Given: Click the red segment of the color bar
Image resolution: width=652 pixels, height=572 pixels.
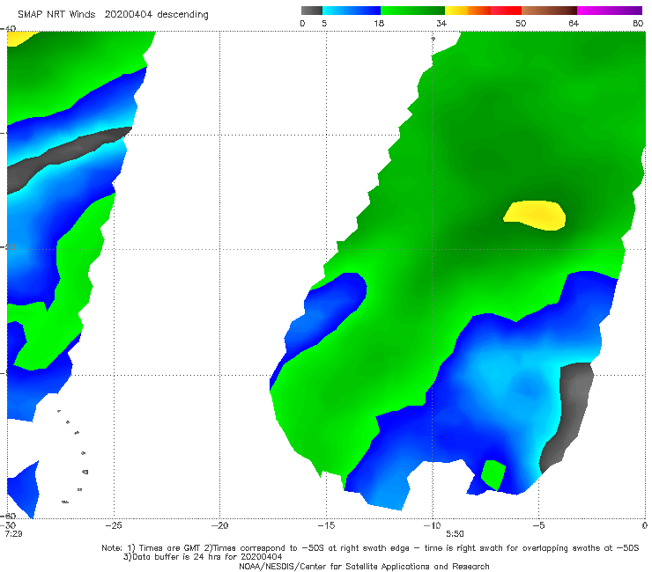Looking at the screenshot, I should [x=506, y=11].
